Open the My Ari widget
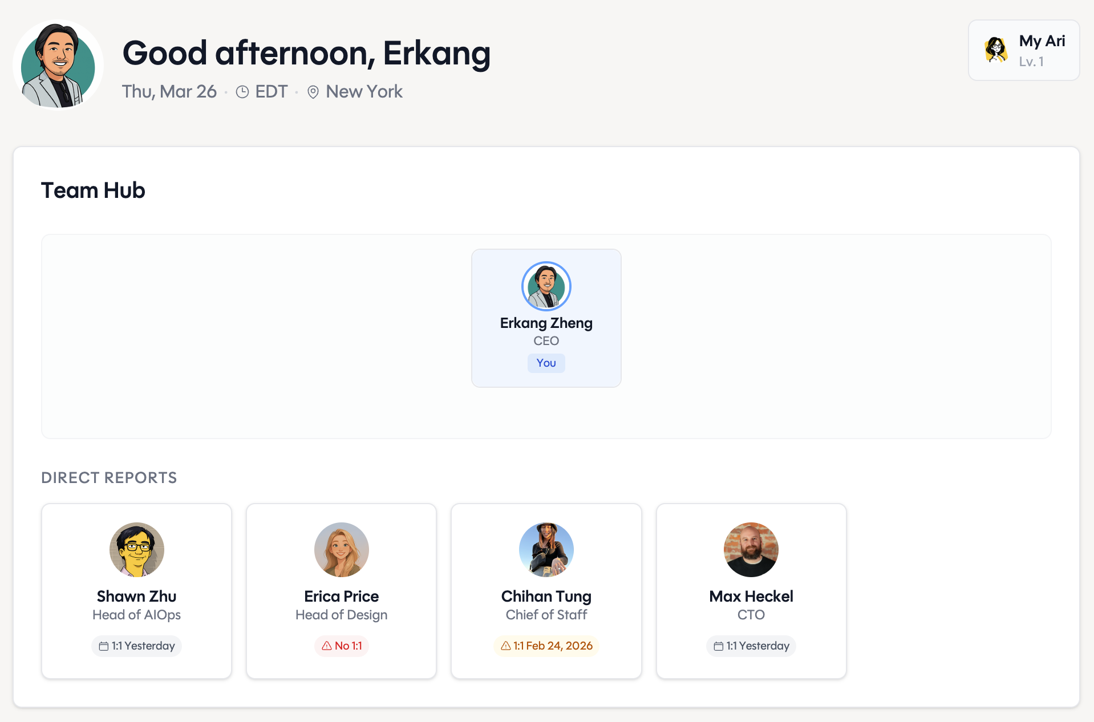Image resolution: width=1094 pixels, height=722 pixels. 1023,50
